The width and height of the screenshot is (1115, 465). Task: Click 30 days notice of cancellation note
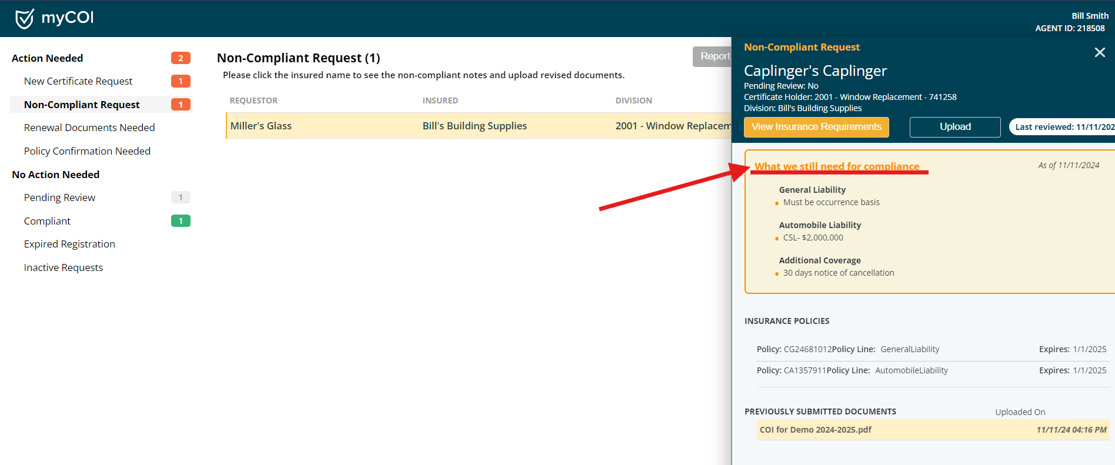pos(839,273)
